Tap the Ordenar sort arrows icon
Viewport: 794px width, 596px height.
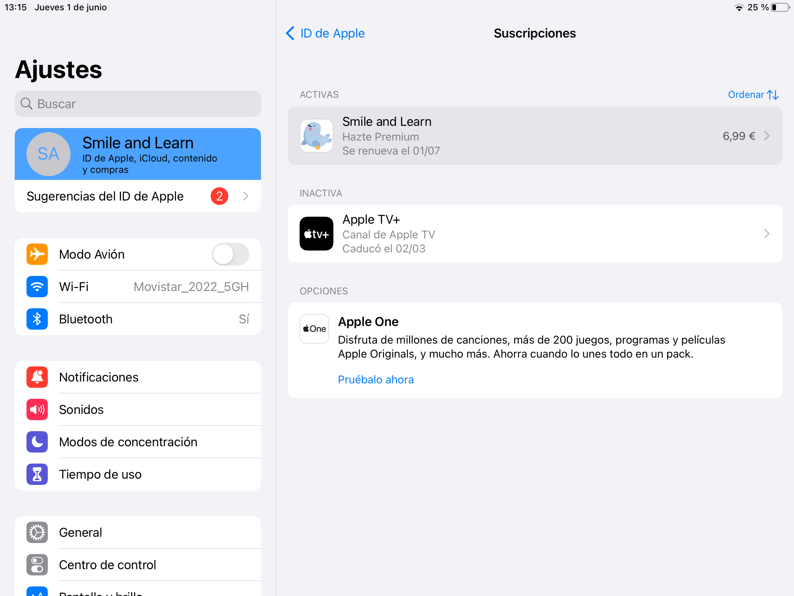coord(773,95)
